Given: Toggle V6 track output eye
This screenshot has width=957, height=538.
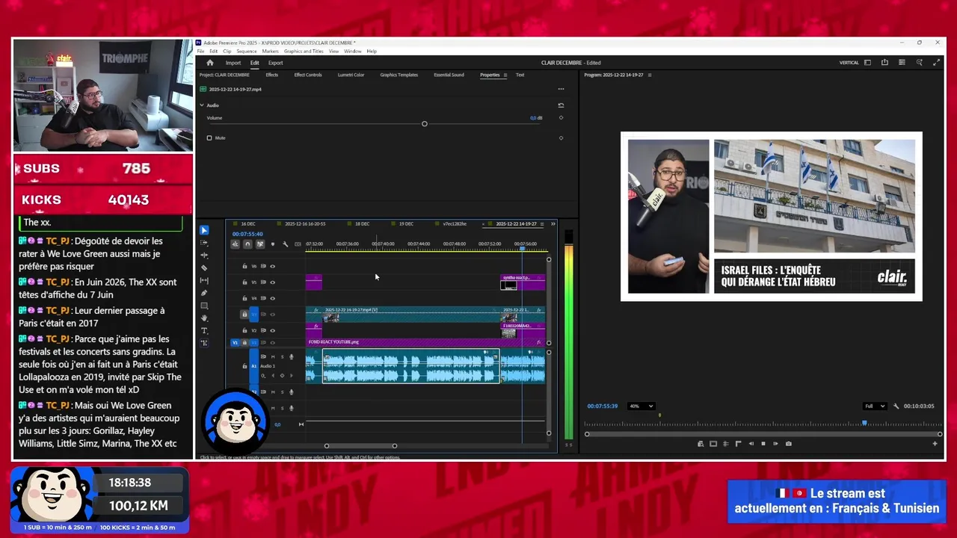Looking at the screenshot, I should click(272, 267).
